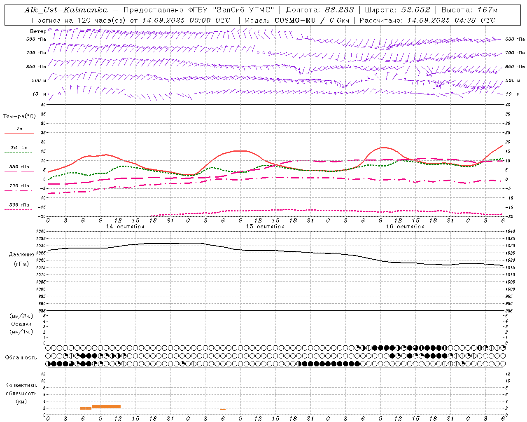Click the 16 сентября date label
This screenshot has height=422, width=527.
point(405,227)
